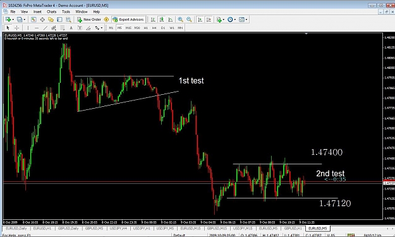
Task: Switch to the EURUSD,Daily chart tab
Action: (x=16, y=228)
